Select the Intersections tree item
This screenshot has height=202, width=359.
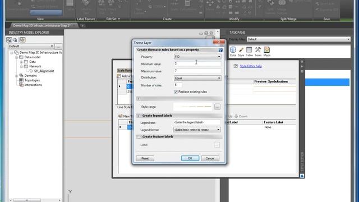pos(33,85)
